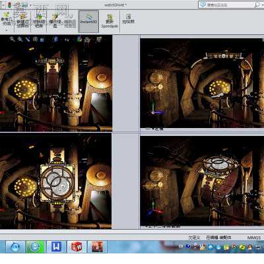Screen dimensions: 264x264
Task: Open the WPS Writer taskbar icon
Action: tap(56, 247)
